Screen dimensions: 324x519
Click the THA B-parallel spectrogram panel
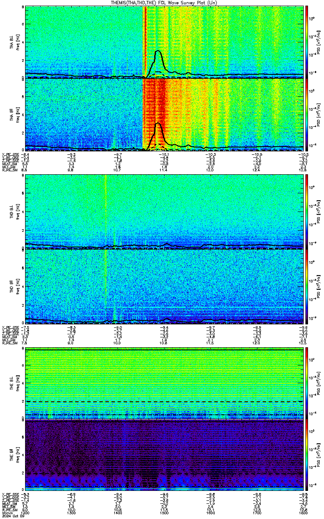165,114
